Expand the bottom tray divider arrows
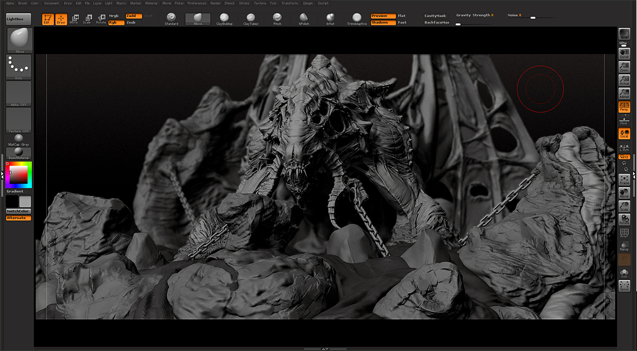The width and height of the screenshot is (637, 351). pyautogui.click(x=326, y=349)
